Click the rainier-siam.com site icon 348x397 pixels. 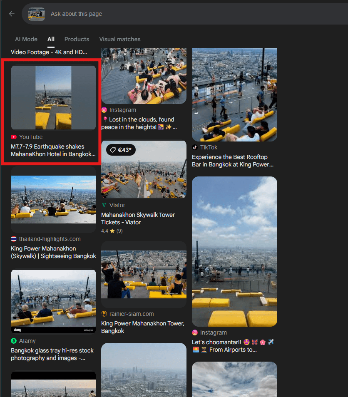[x=104, y=314]
